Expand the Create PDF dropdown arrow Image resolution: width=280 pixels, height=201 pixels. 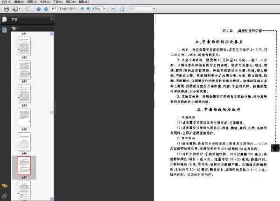pos(20,9)
